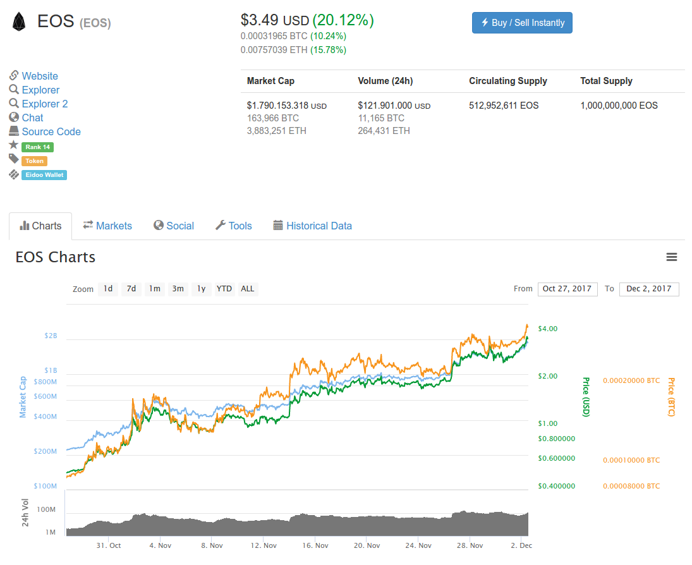Click the 24h Vol axis label
The image size is (692, 565).
[x=25, y=513]
